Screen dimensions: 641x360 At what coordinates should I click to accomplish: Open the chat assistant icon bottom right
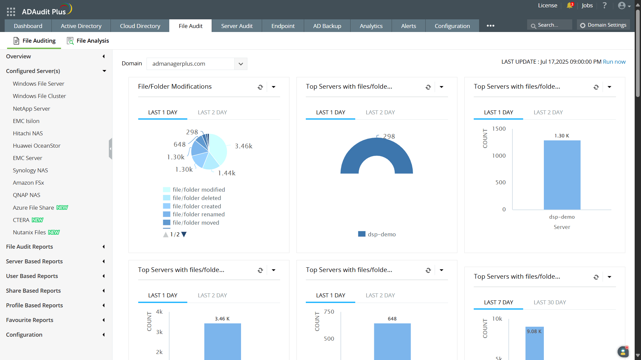(623, 352)
